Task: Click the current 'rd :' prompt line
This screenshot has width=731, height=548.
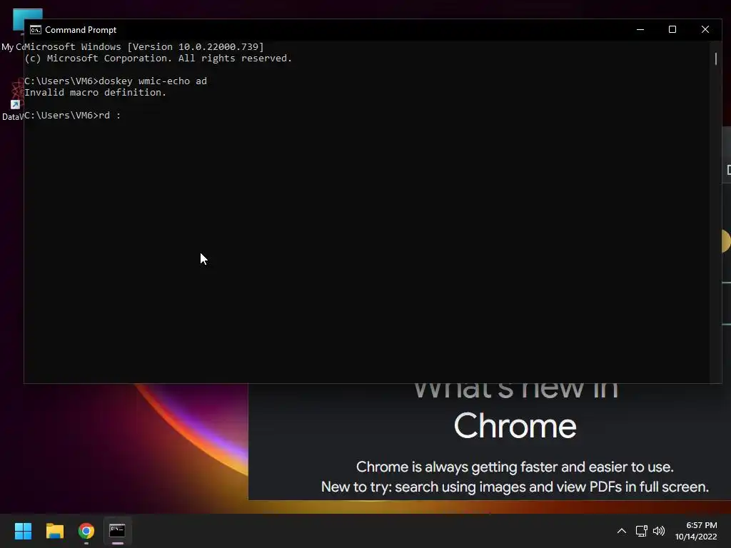Action: click(73, 115)
